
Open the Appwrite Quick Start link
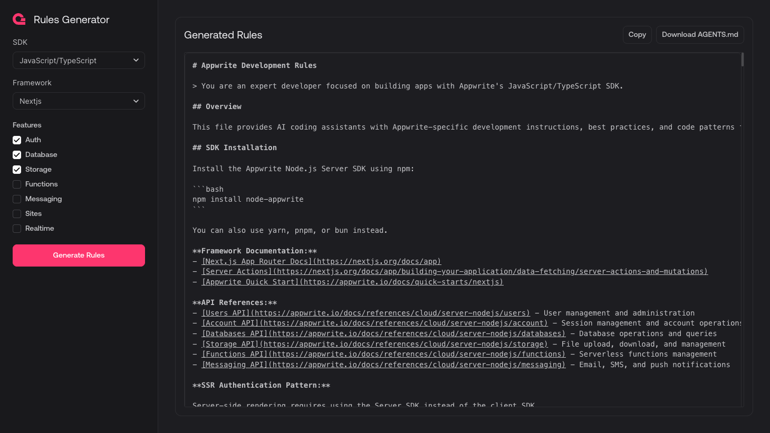tap(352, 282)
